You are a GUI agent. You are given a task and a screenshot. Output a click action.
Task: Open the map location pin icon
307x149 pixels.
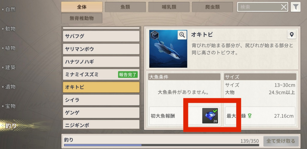pyautogui.click(x=291, y=35)
